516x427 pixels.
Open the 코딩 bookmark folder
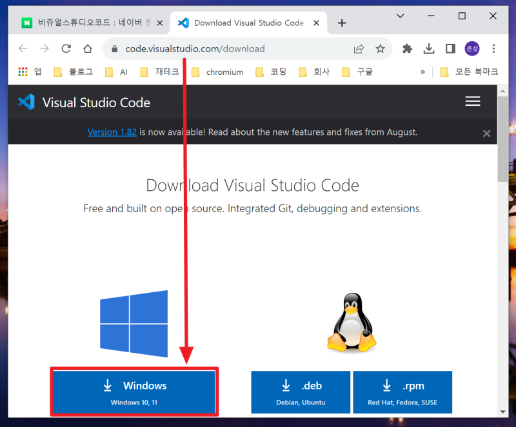coord(271,72)
